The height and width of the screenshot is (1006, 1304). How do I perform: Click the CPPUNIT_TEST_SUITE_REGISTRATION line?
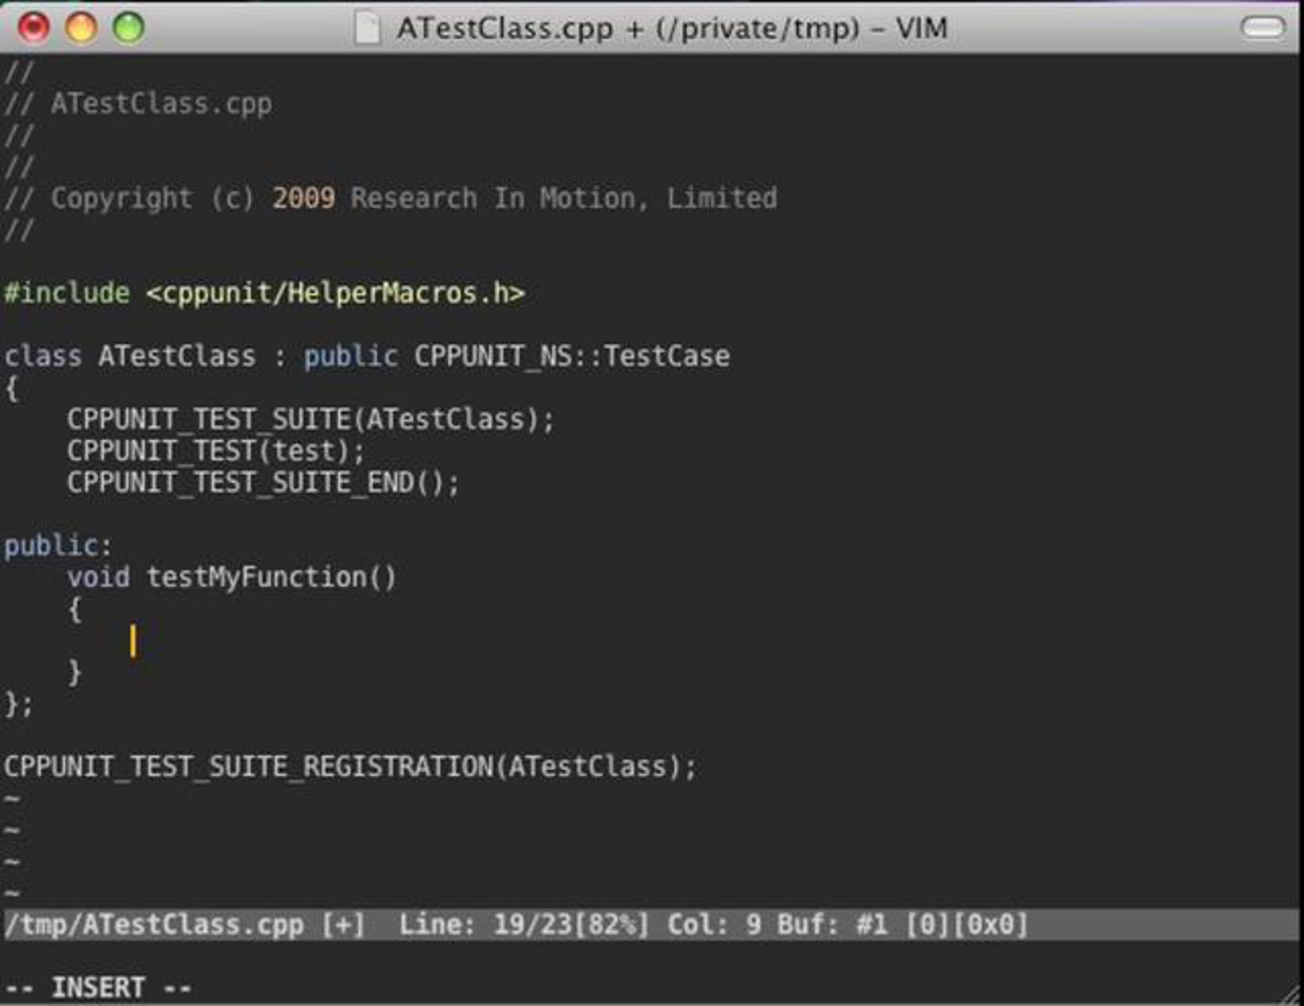coord(350,767)
